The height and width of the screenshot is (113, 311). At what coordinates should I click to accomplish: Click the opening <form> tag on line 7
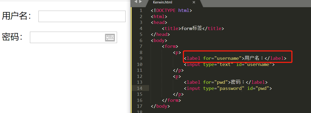pos(170,47)
